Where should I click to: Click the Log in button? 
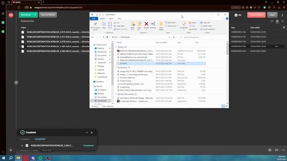(272, 15)
